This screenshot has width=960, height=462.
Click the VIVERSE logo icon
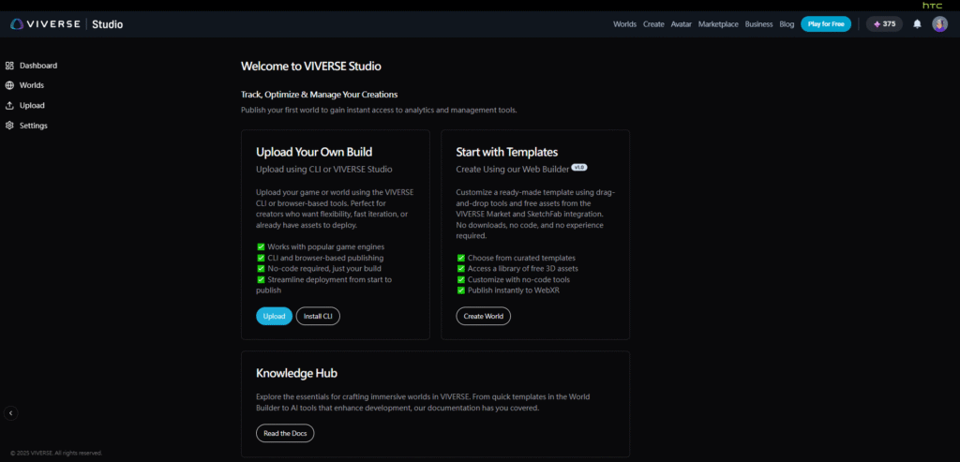17,24
